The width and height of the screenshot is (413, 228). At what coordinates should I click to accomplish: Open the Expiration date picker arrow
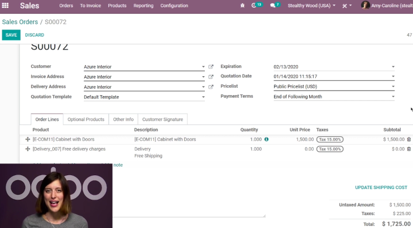pyautogui.click(x=393, y=67)
